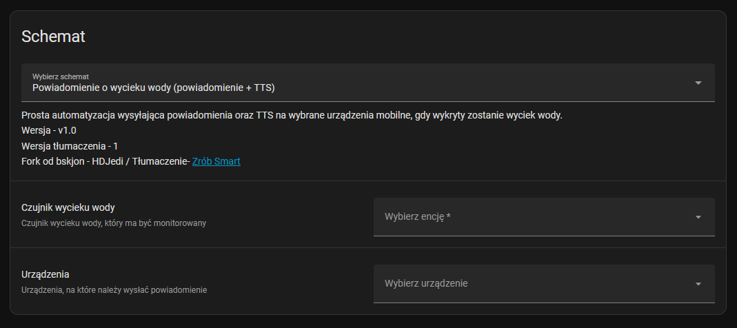Click the arrow icon in device picker
Image resolution: width=737 pixels, height=328 pixels.
(x=698, y=284)
